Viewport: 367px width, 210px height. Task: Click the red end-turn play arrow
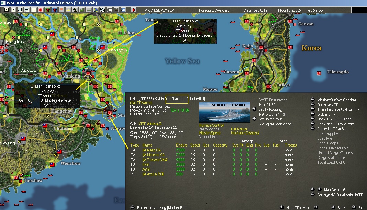point(134,10)
